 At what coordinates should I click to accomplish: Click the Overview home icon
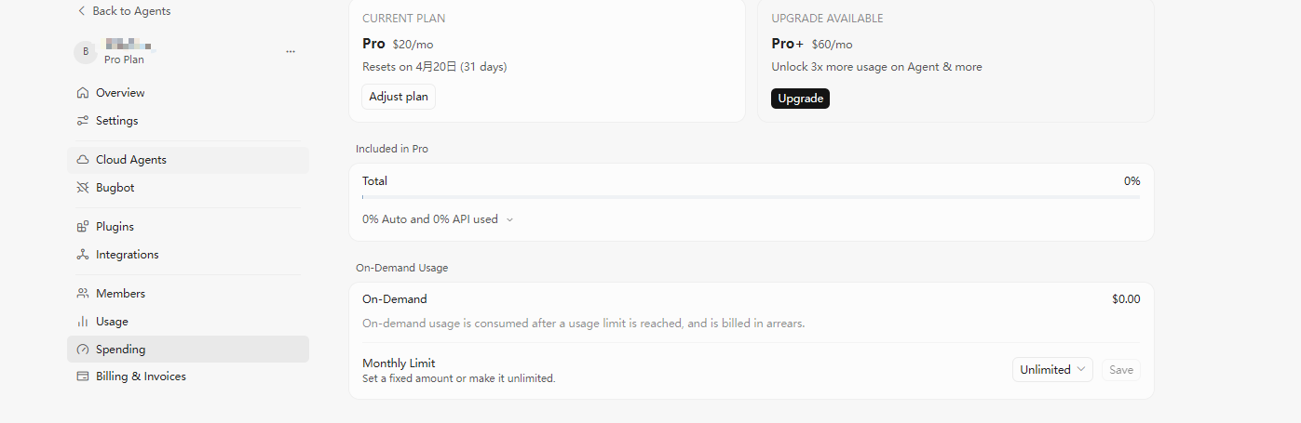point(83,93)
